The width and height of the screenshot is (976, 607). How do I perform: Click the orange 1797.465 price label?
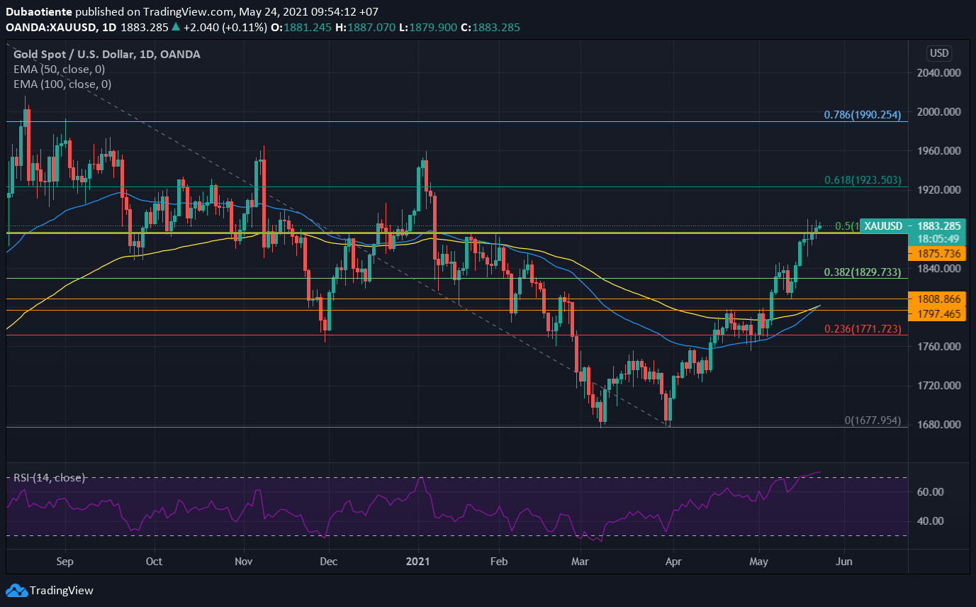coord(938,313)
